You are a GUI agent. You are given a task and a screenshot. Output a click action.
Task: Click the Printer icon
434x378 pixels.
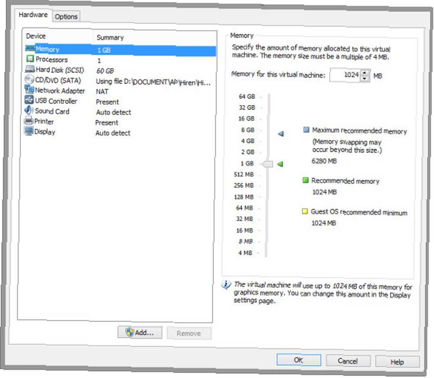[x=29, y=121]
